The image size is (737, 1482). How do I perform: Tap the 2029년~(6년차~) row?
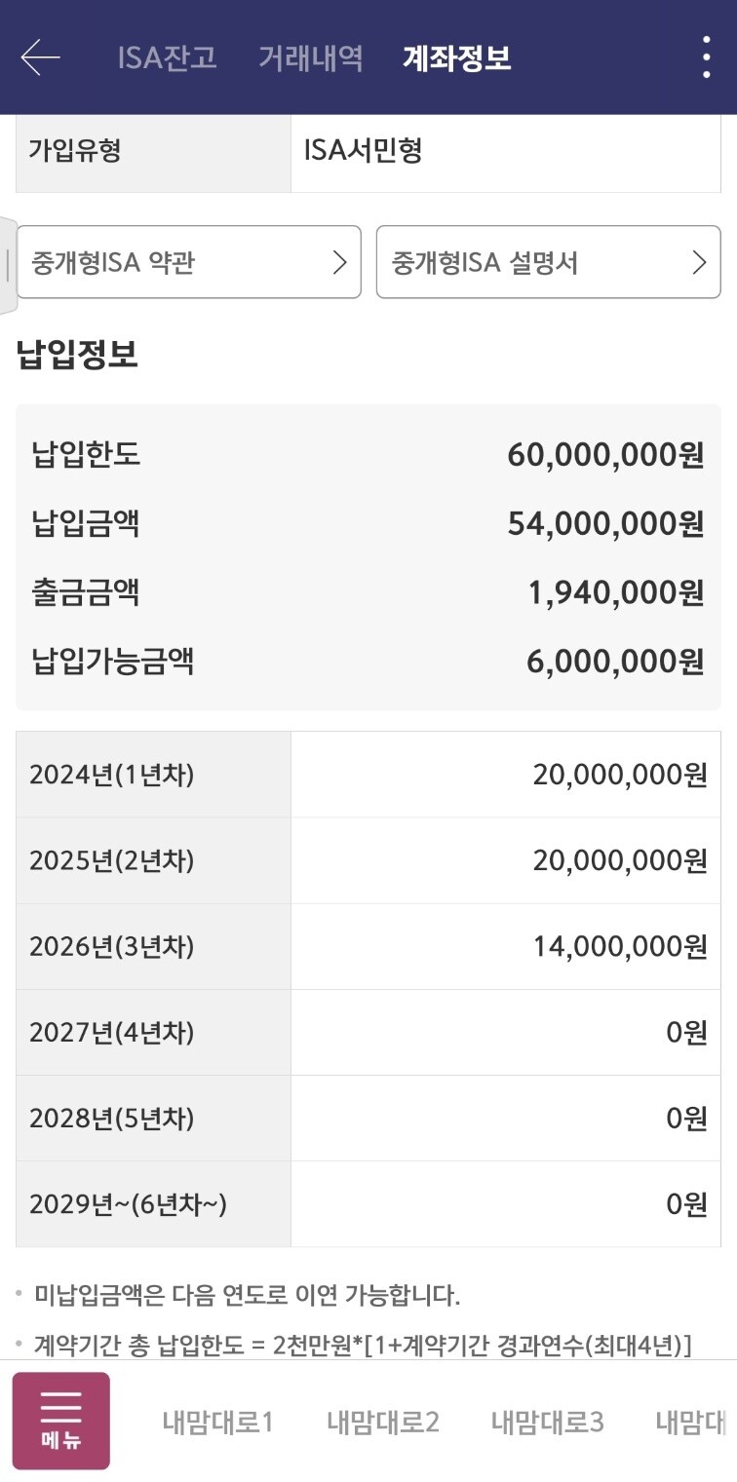(368, 1204)
